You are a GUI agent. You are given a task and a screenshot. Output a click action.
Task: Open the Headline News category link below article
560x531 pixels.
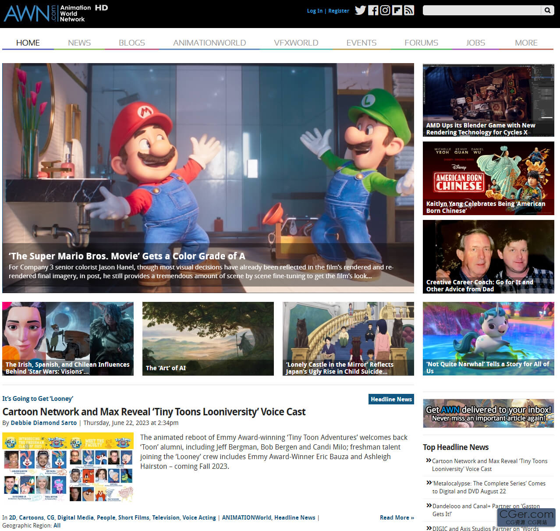pos(295,517)
